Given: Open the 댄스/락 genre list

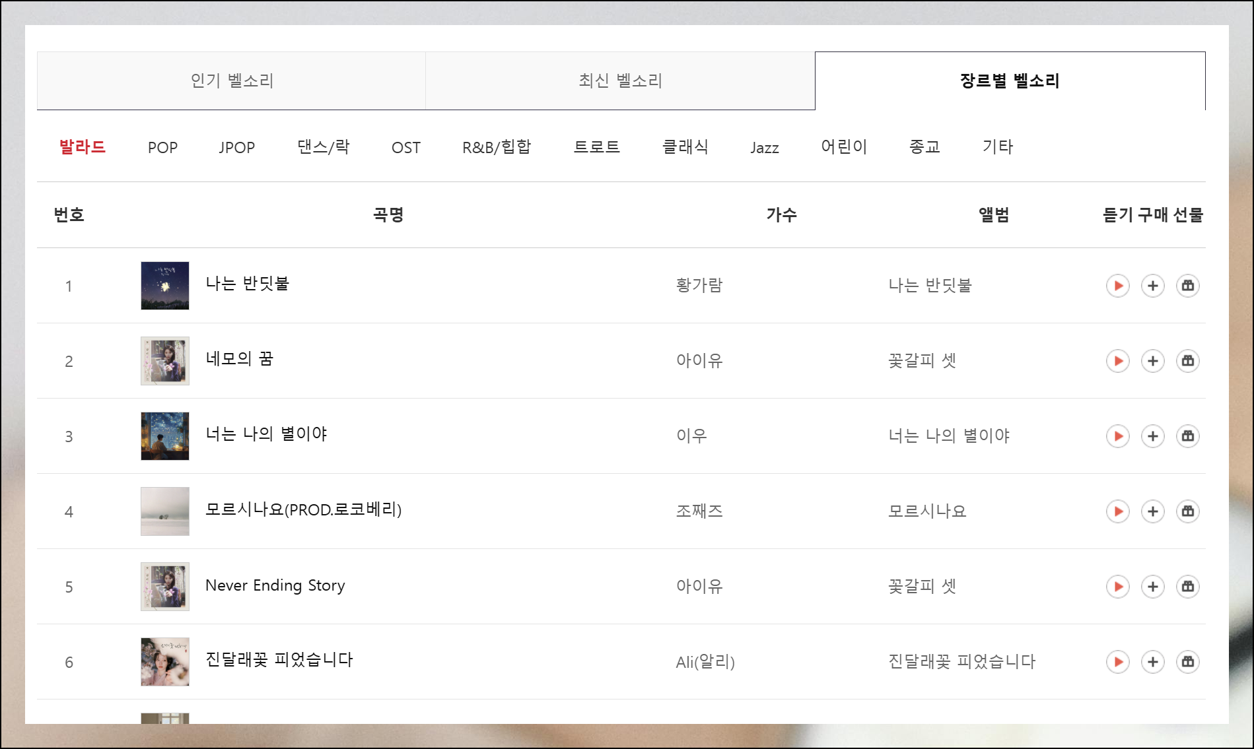Looking at the screenshot, I should (324, 147).
